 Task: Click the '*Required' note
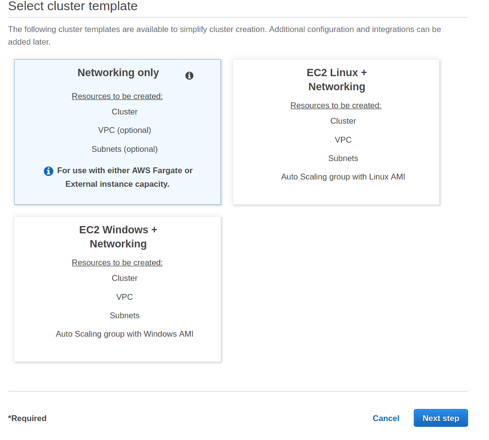(x=28, y=418)
